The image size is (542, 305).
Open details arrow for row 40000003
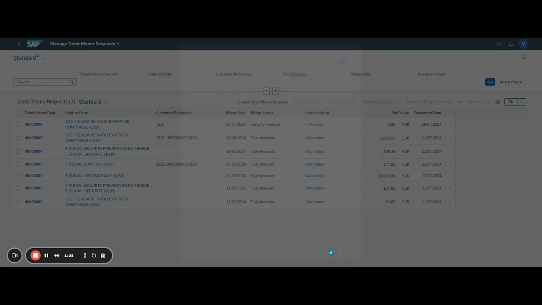(449, 164)
